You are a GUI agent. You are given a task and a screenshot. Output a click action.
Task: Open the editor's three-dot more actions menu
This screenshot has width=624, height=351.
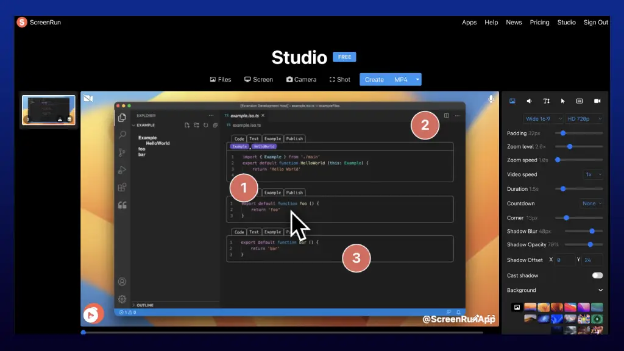tap(457, 115)
